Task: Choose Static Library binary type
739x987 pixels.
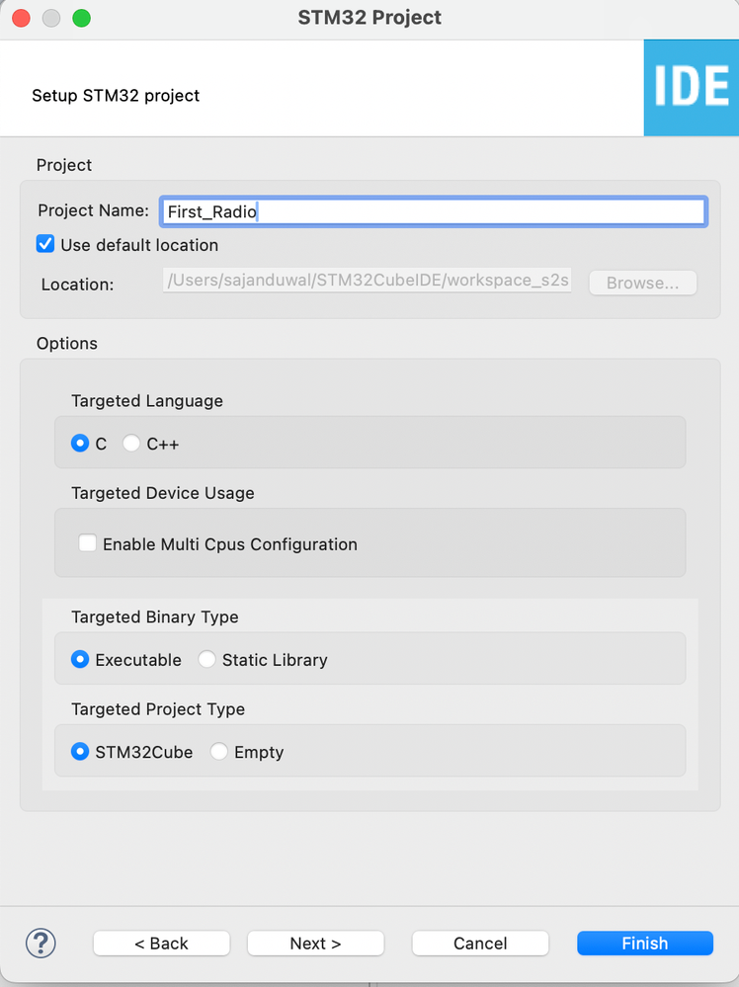Action: pos(206,660)
